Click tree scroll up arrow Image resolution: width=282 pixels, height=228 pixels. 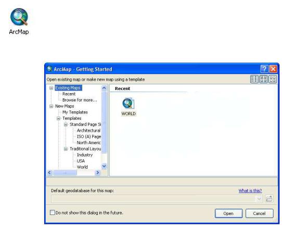pos(104,88)
